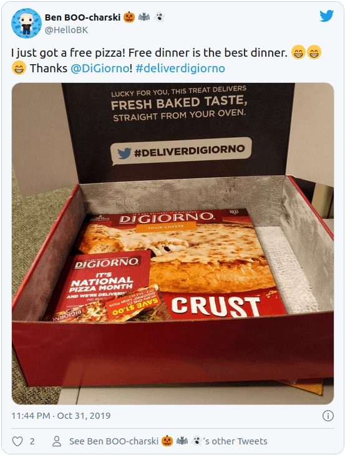Open the @DiGiorno mention link
Screen dimensions: 345x455
(x=100, y=69)
